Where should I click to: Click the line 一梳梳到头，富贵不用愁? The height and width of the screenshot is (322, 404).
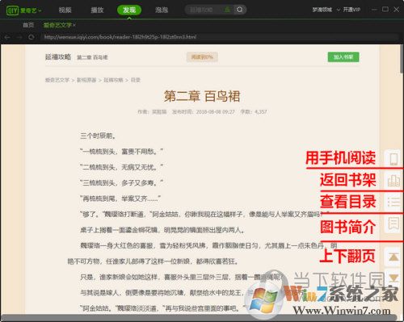point(121,152)
